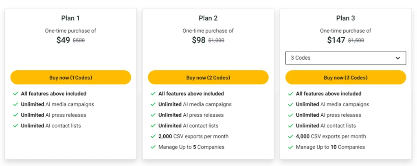Click checkmark next to Manage Up to 10 Companies
Screen dimensions: 417x166
click(290, 147)
